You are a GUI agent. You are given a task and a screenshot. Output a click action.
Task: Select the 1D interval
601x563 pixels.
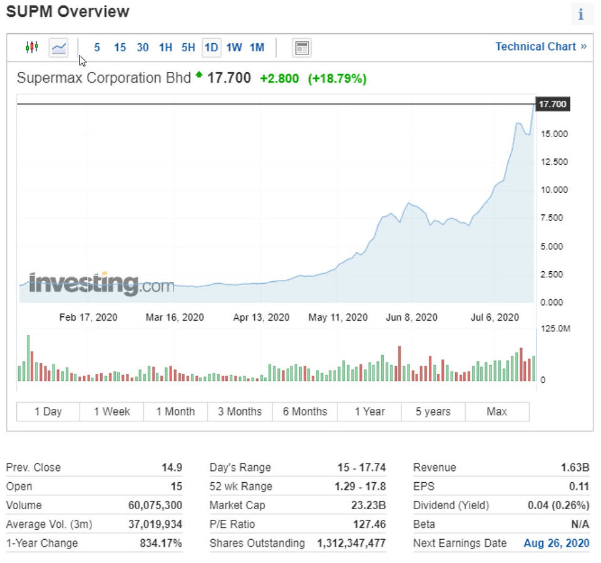[x=212, y=48]
